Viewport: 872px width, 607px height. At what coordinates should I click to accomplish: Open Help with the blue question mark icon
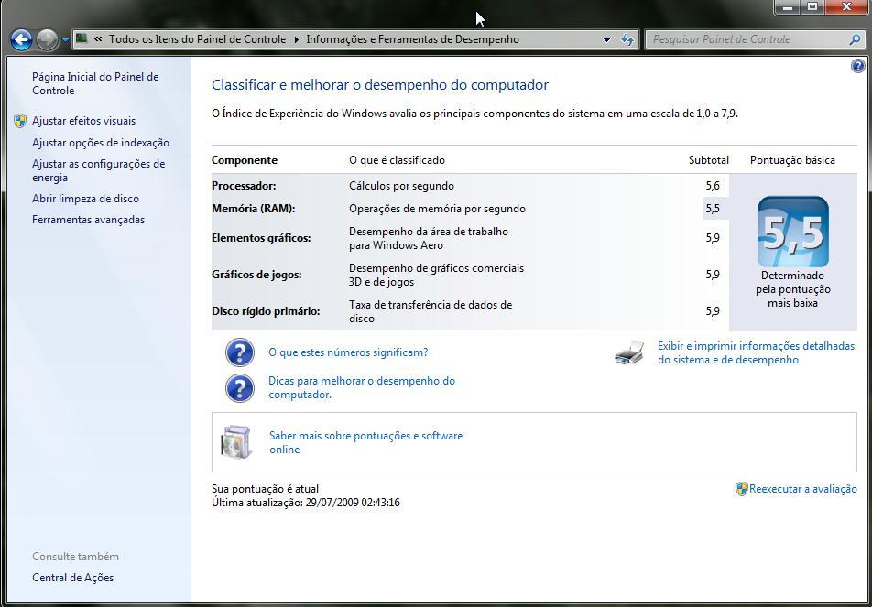pyautogui.click(x=857, y=66)
